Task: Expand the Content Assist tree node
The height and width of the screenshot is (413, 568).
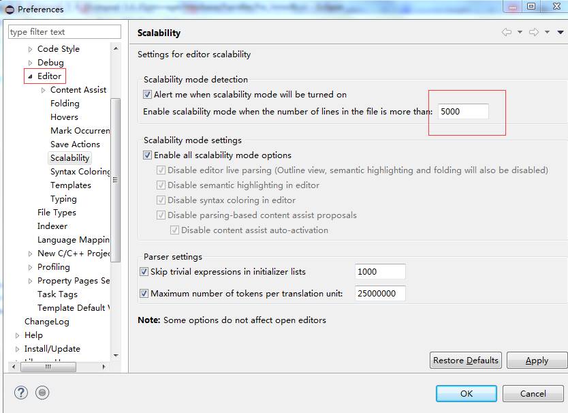Action: (43, 90)
